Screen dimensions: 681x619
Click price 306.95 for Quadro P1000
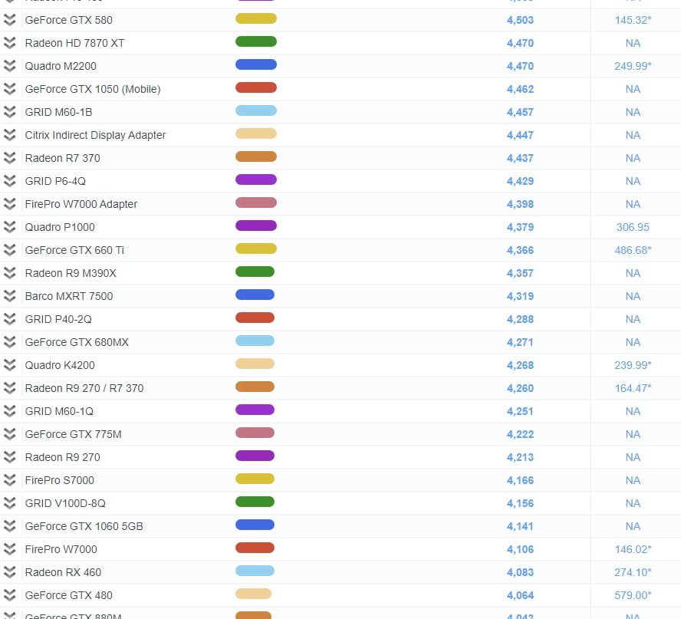point(633,227)
